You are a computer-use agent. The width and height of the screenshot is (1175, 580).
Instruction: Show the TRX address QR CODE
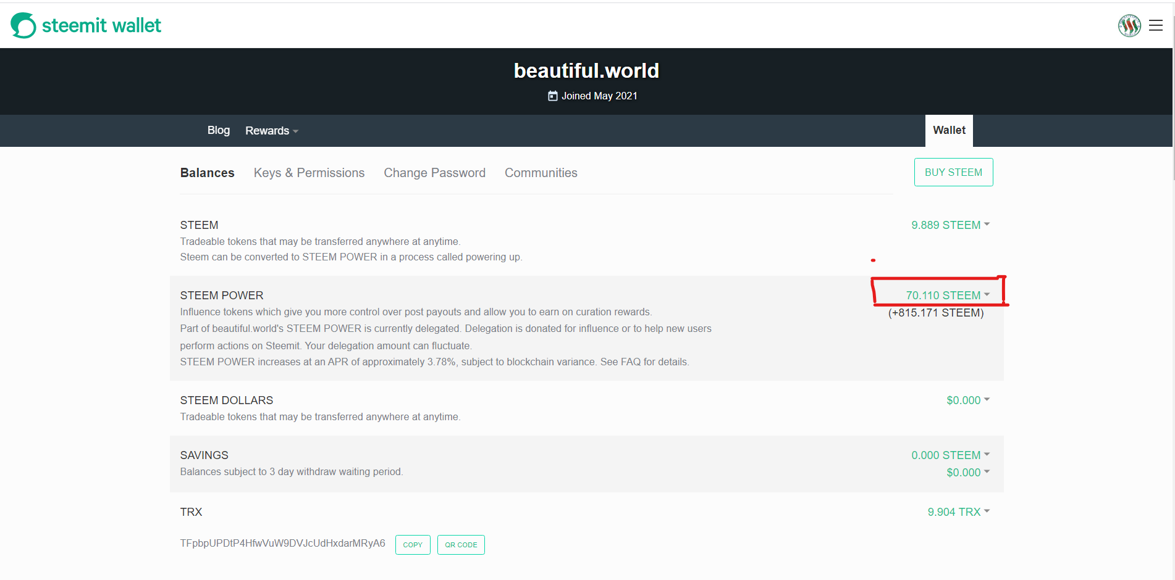tap(461, 545)
